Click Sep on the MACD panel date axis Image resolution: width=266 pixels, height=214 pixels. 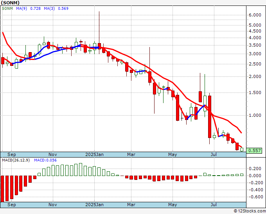tap(11, 205)
